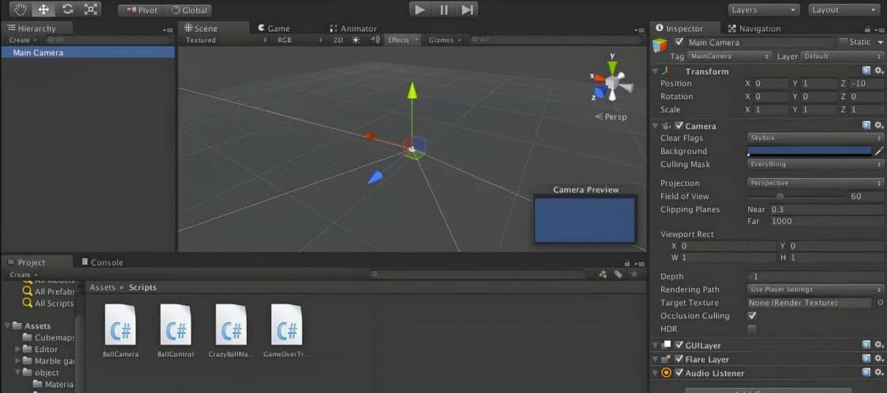Image resolution: width=887 pixels, height=393 pixels.
Task: Toggle scene audio speaker icon
Action: (375, 40)
